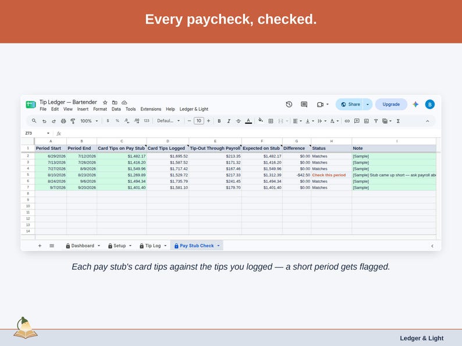
Task: Insert a chart
Action: tap(366, 121)
